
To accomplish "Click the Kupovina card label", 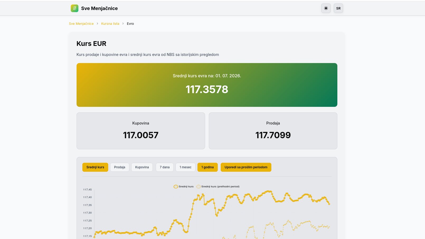I will tap(141, 123).
